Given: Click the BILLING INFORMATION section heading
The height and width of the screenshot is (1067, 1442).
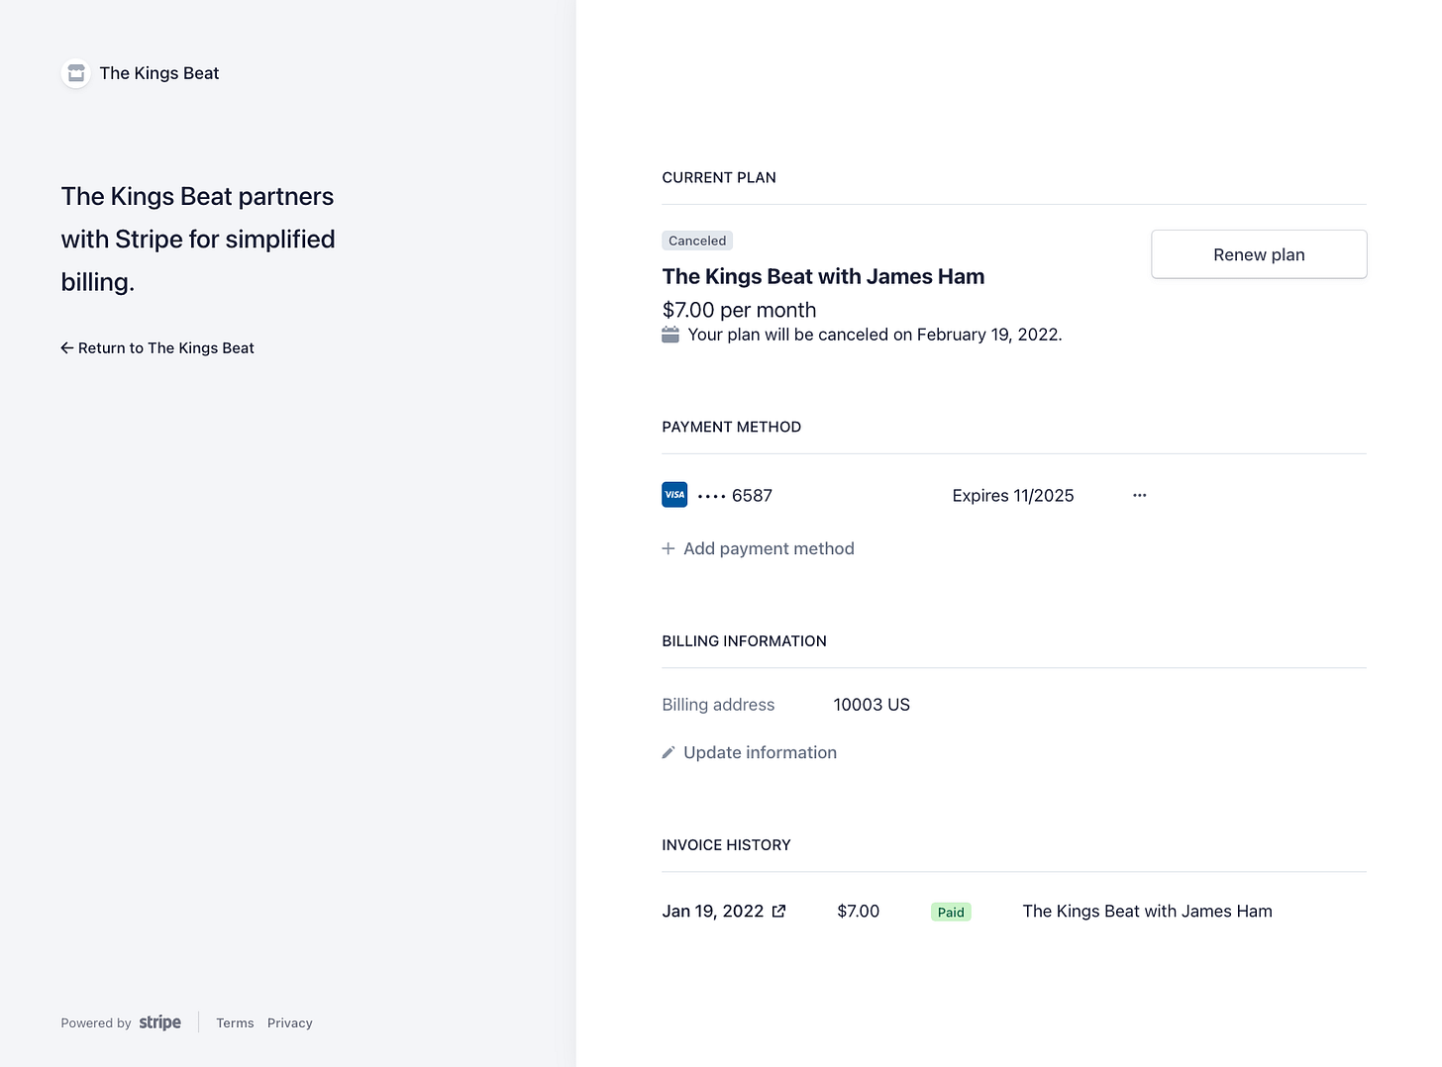Looking at the screenshot, I should click(745, 641).
